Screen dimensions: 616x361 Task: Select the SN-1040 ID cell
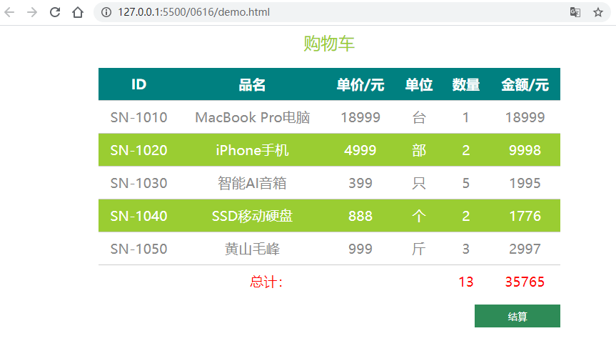(138, 215)
